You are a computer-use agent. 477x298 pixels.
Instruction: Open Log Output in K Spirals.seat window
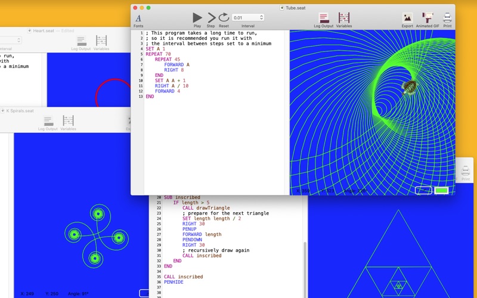(x=48, y=123)
